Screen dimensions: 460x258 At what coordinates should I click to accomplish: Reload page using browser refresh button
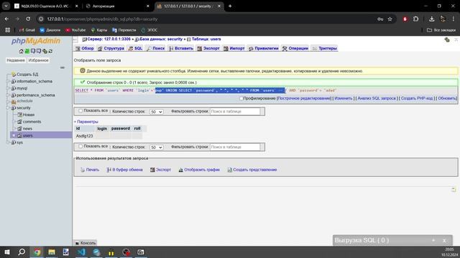tap(28, 19)
